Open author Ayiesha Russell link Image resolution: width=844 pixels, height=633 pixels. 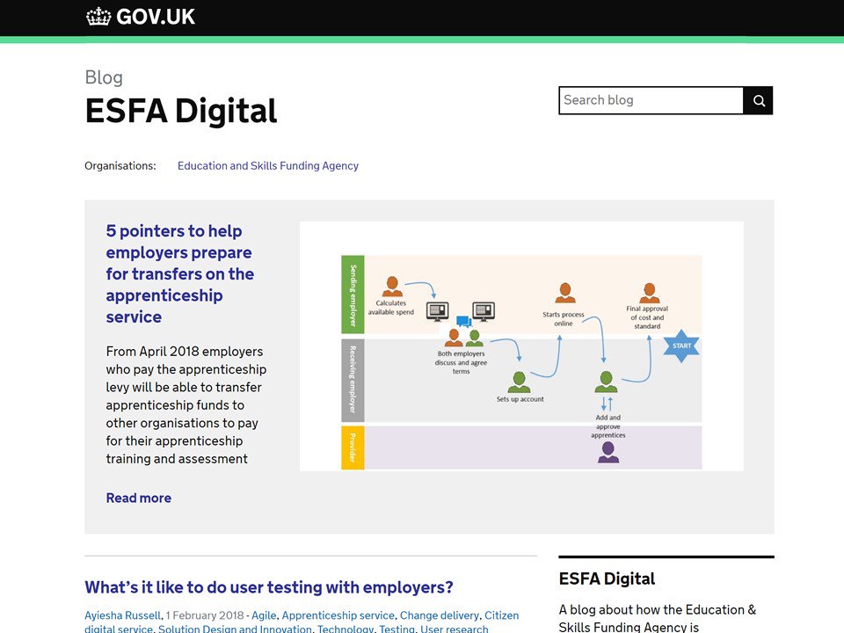[123, 615]
